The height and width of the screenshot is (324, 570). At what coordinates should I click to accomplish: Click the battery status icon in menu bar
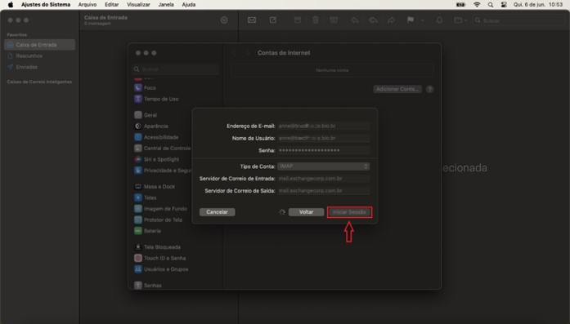(x=461, y=5)
